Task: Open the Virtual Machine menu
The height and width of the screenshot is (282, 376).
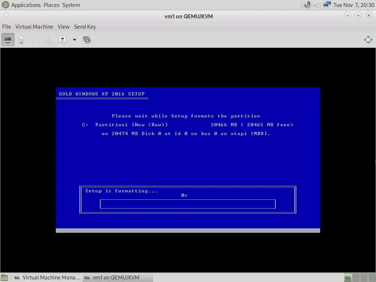Action: (34, 26)
